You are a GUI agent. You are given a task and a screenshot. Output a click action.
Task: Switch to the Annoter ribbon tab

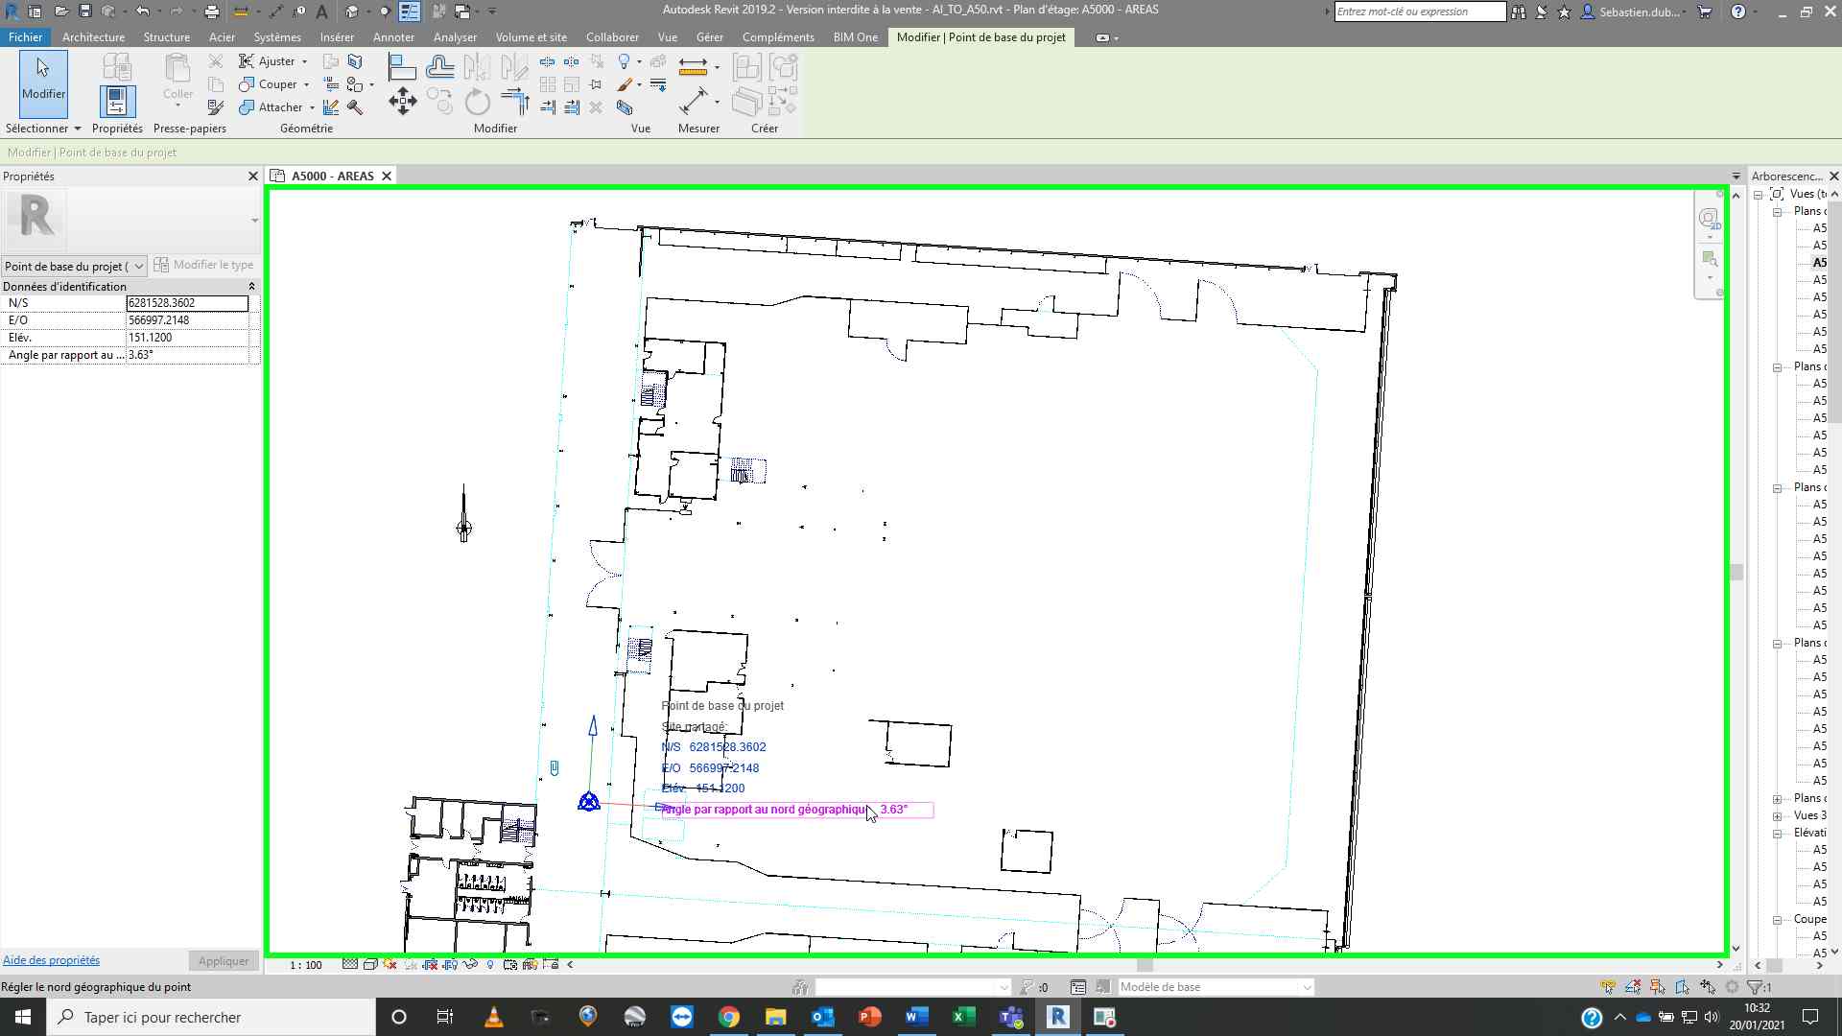tap(393, 37)
